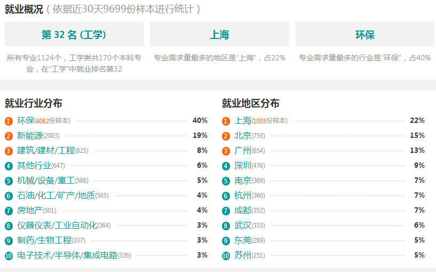Screen dimensions: 436x272
Task: Open the 建筑/建材/工程 industry link
Action: pyautogui.click(x=46, y=151)
